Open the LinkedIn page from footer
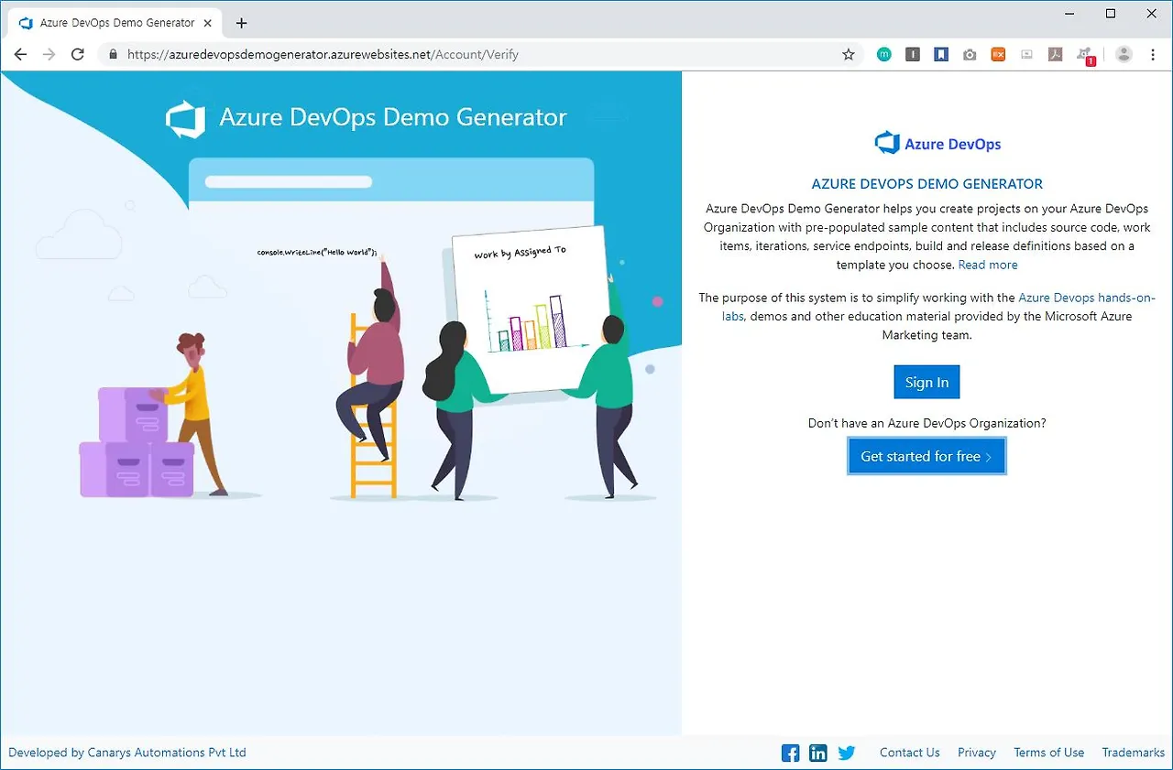Screen dimensions: 1173x770 pyautogui.click(x=818, y=753)
